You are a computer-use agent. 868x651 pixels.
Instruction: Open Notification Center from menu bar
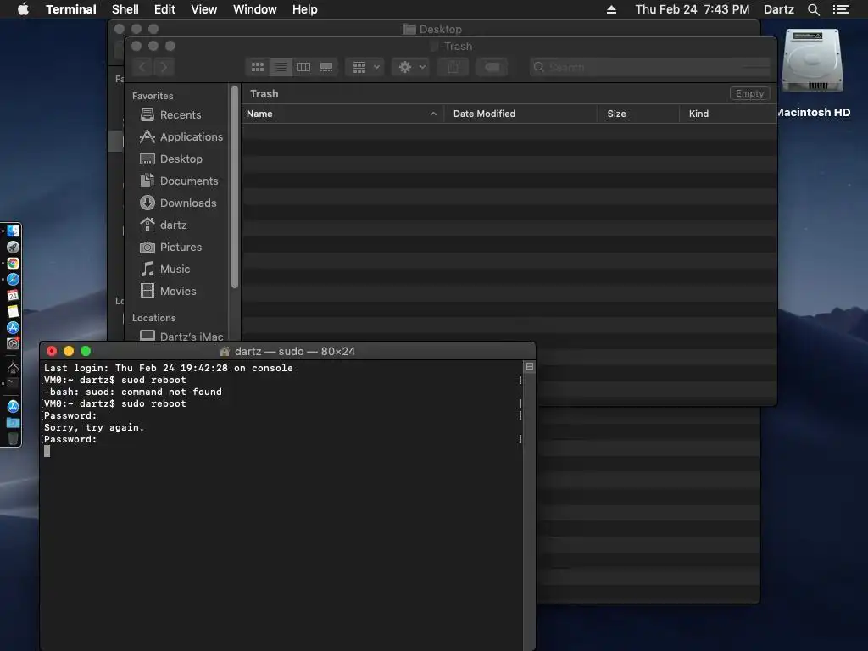coord(841,9)
